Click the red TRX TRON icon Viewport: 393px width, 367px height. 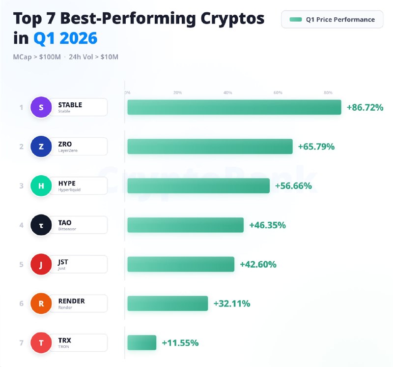pos(41,343)
